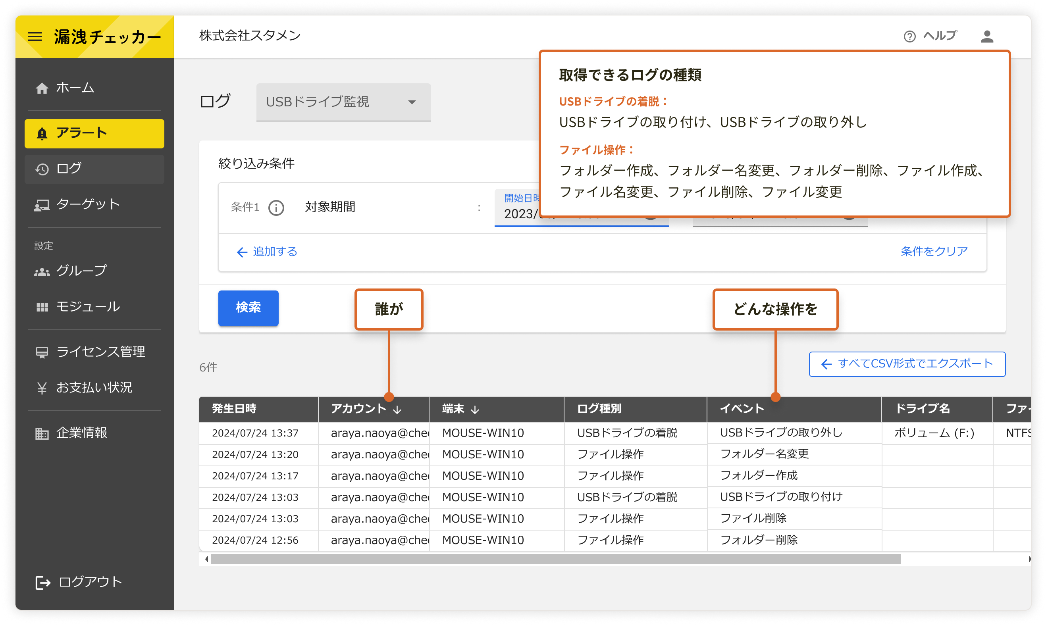Viewport: 1046px width, 625px height.
Task: Click the group people icon
Action: [x=42, y=272]
